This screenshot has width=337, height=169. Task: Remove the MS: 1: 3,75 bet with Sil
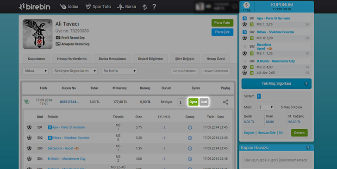[307, 24]
